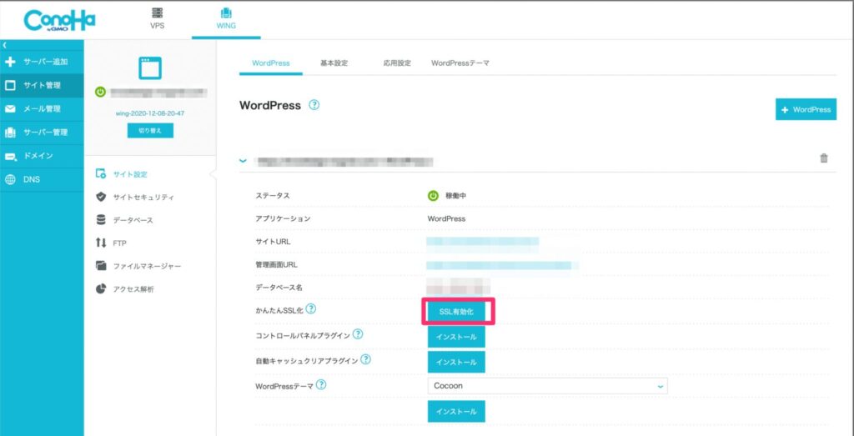854x436 pixels.
Task: Open the Cocoon theme dropdown
Action: click(547, 386)
